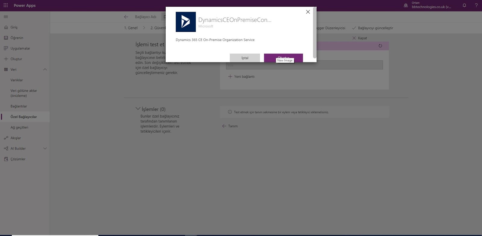Click the X icon next to Kapat

coord(354,38)
